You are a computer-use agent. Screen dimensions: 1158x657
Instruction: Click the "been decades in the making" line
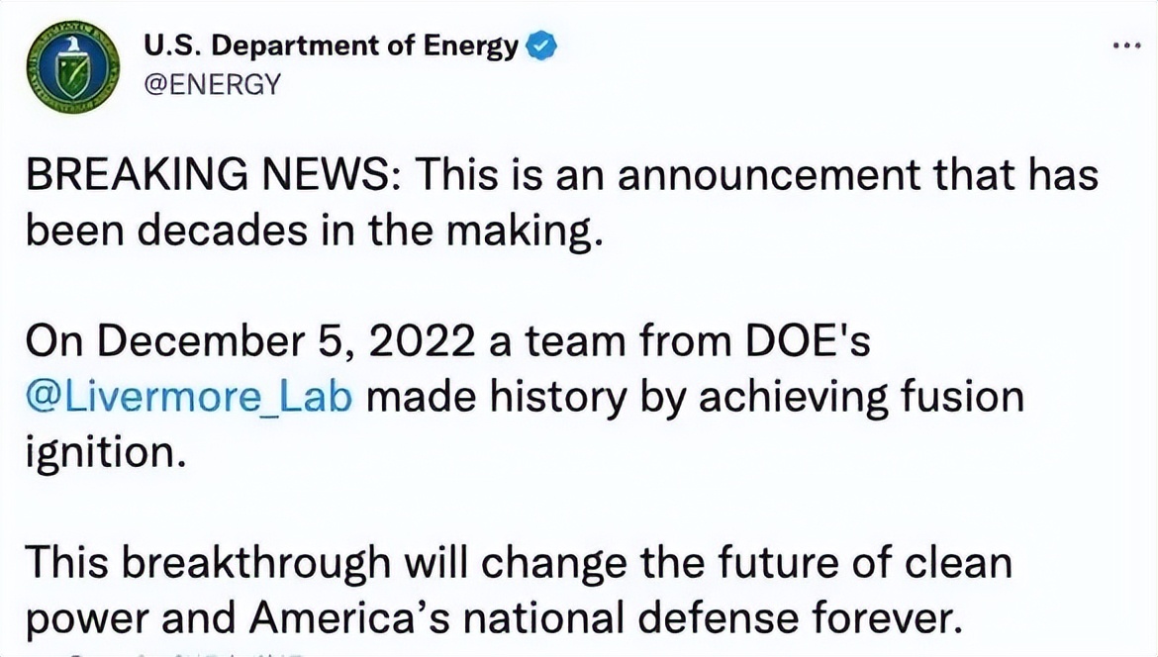coord(312,232)
